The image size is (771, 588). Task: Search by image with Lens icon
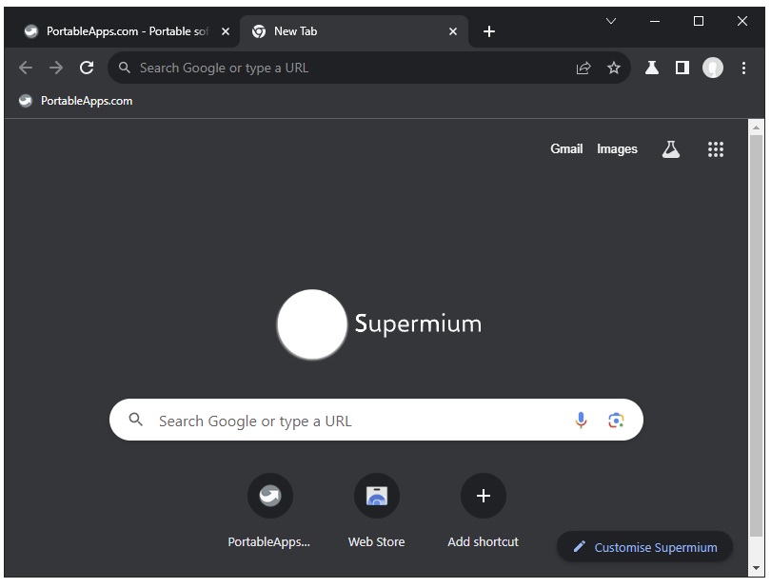pyautogui.click(x=616, y=421)
